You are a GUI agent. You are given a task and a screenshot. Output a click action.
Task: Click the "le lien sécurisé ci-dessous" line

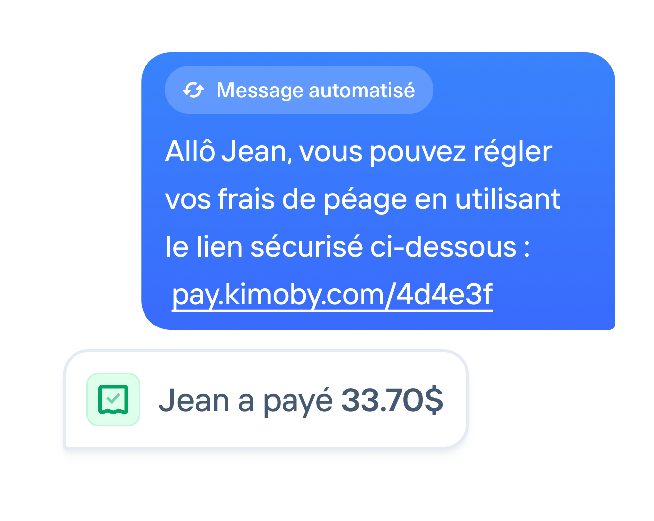pyautogui.click(x=348, y=247)
